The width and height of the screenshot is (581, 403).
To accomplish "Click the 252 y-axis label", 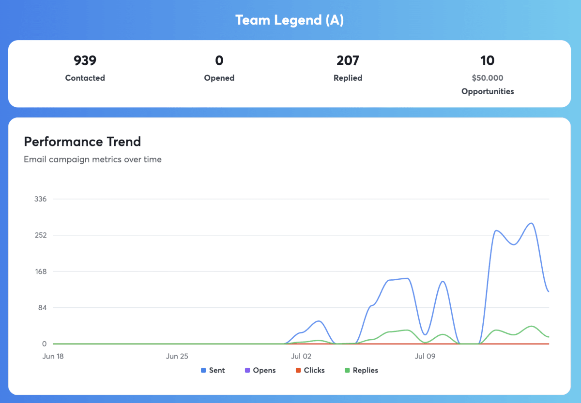I will point(40,235).
